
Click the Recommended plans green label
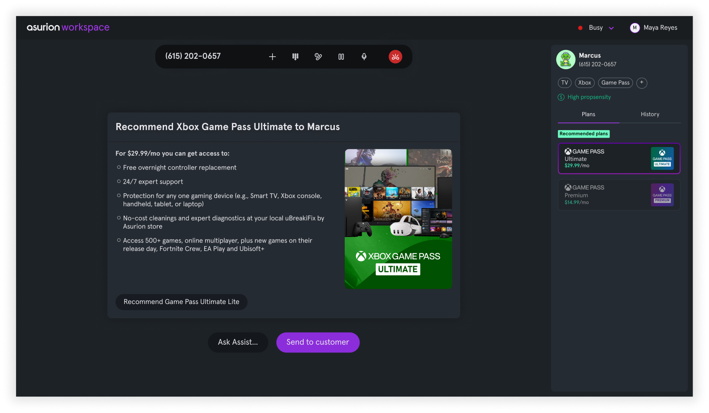click(x=584, y=134)
